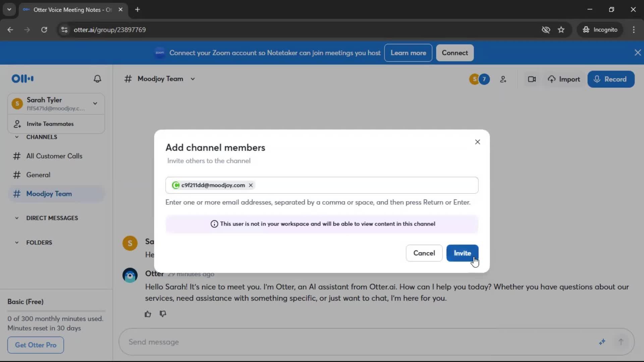Click the video camera icon in the header
Viewport: 644px width, 362px height.
click(532, 79)
